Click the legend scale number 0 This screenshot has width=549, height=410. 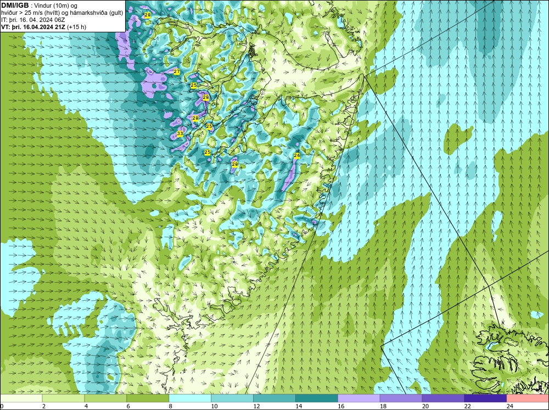click(x=2, y=406)
